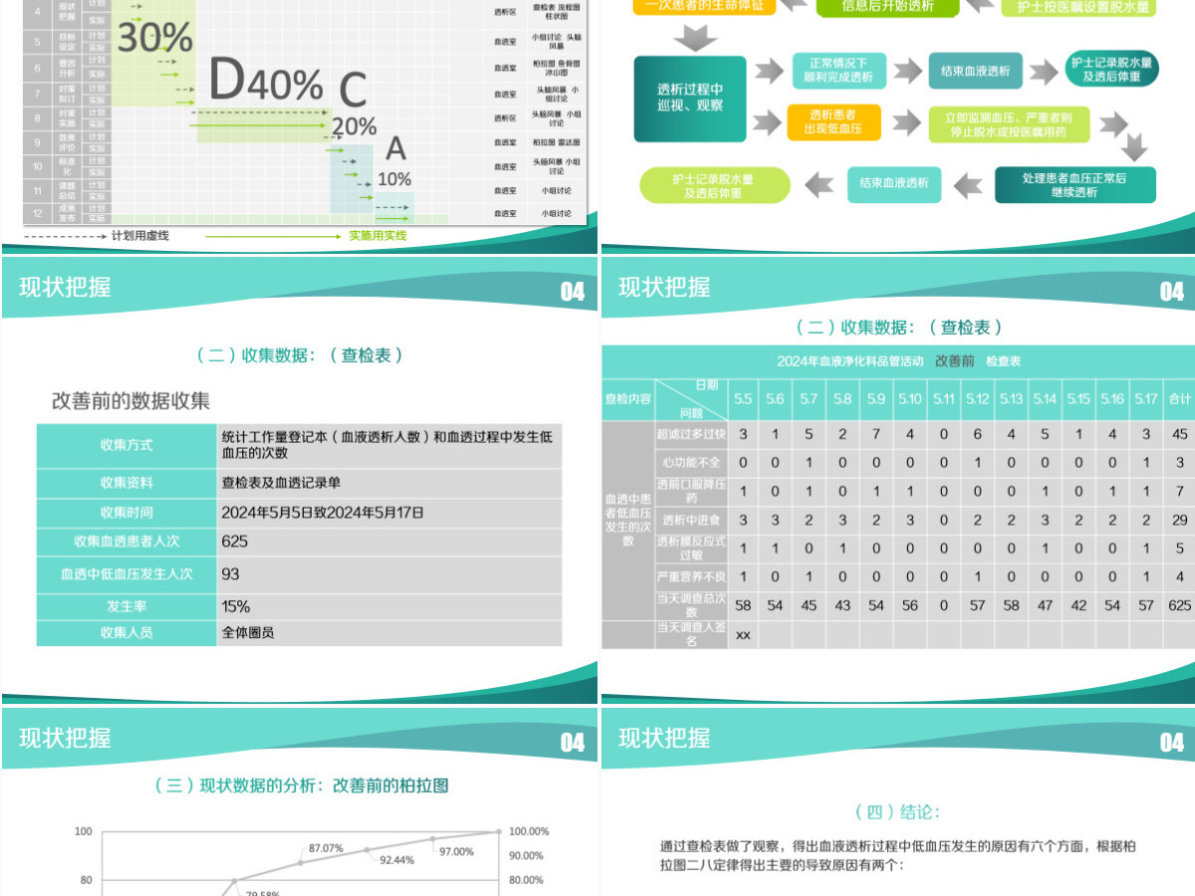The width and height of the screenshot is (1195, 896).
Task: Click the 超滤过多过快 row label
Action: (x=691, y=434)
